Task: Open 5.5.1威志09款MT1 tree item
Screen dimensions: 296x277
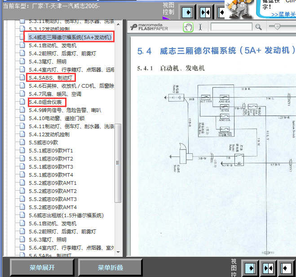Action: coord(51,151)
